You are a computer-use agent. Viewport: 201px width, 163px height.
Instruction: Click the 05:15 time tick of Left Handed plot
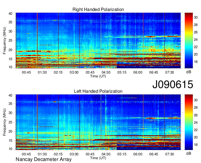122,154
